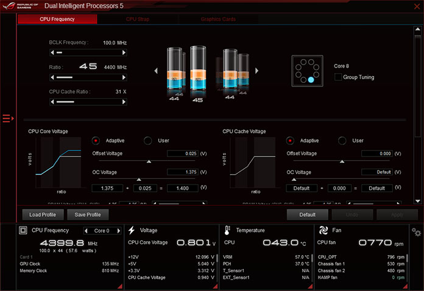
Task: Click the CPU Core Voltage 0.801 reading
Action: 194,243
